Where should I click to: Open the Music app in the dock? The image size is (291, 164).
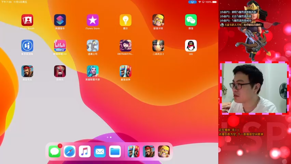point(85,151)
